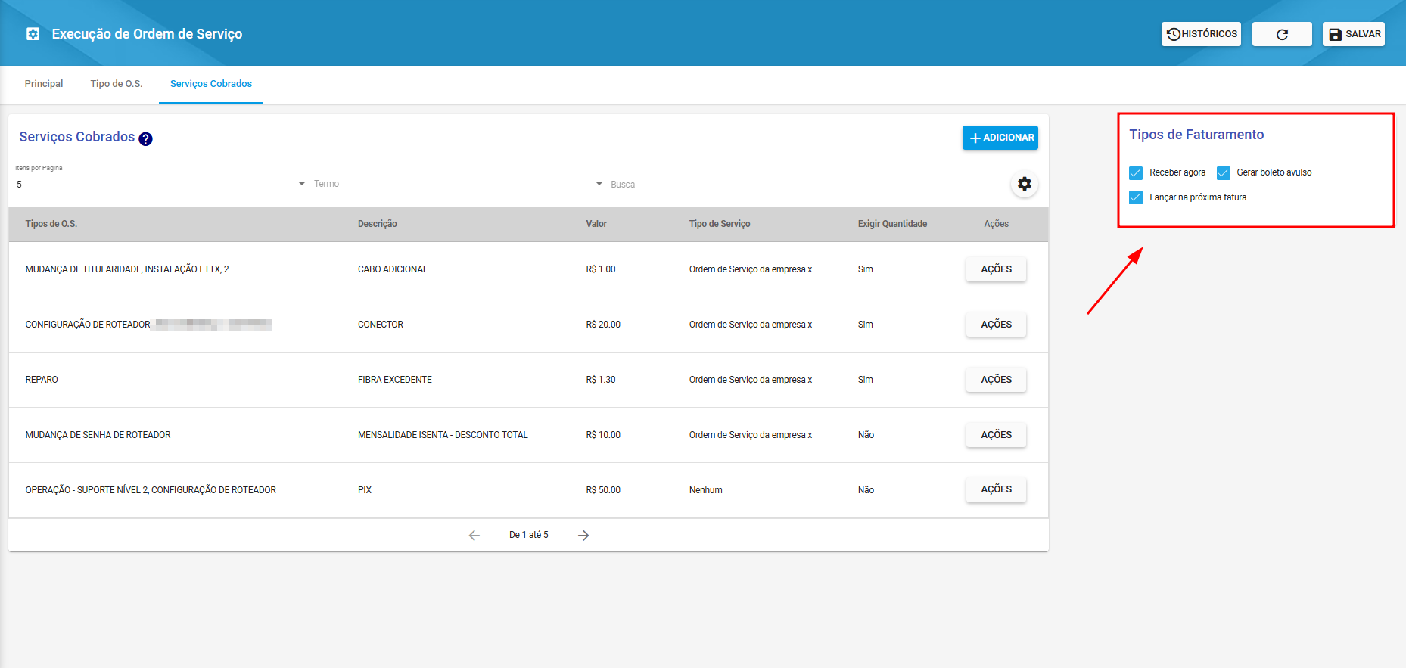
Task: Click the De 1 até 5 pagination text
Action: [x=529, y=535]
